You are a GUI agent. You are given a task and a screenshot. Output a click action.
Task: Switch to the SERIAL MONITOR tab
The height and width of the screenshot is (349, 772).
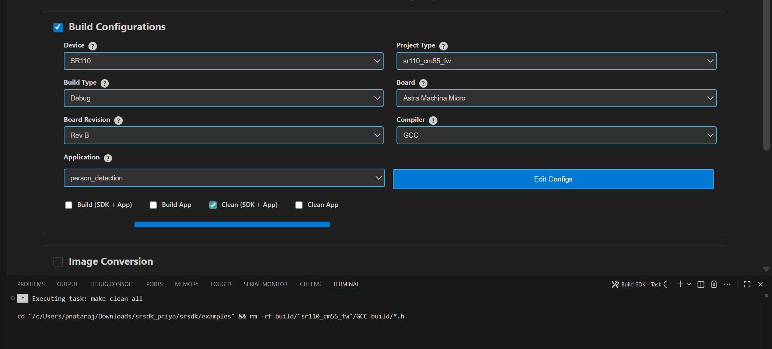point(265,284)
